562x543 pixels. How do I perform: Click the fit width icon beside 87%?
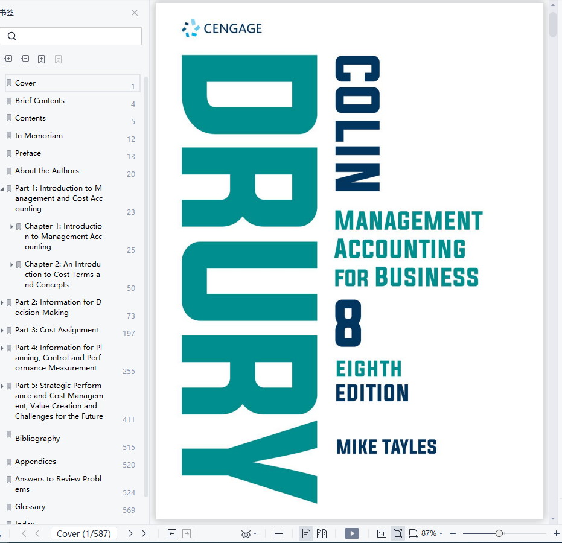(414, 534)
